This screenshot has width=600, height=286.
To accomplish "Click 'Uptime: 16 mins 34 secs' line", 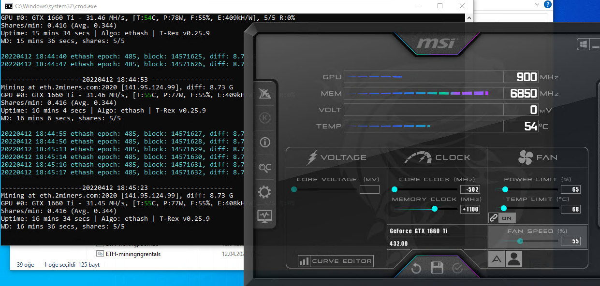I will 105,219.
